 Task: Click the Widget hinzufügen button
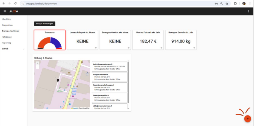click(45, 24)
